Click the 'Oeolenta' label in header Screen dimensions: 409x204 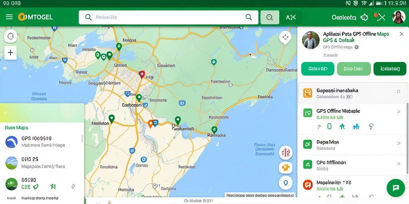click(x=344, y=18)
